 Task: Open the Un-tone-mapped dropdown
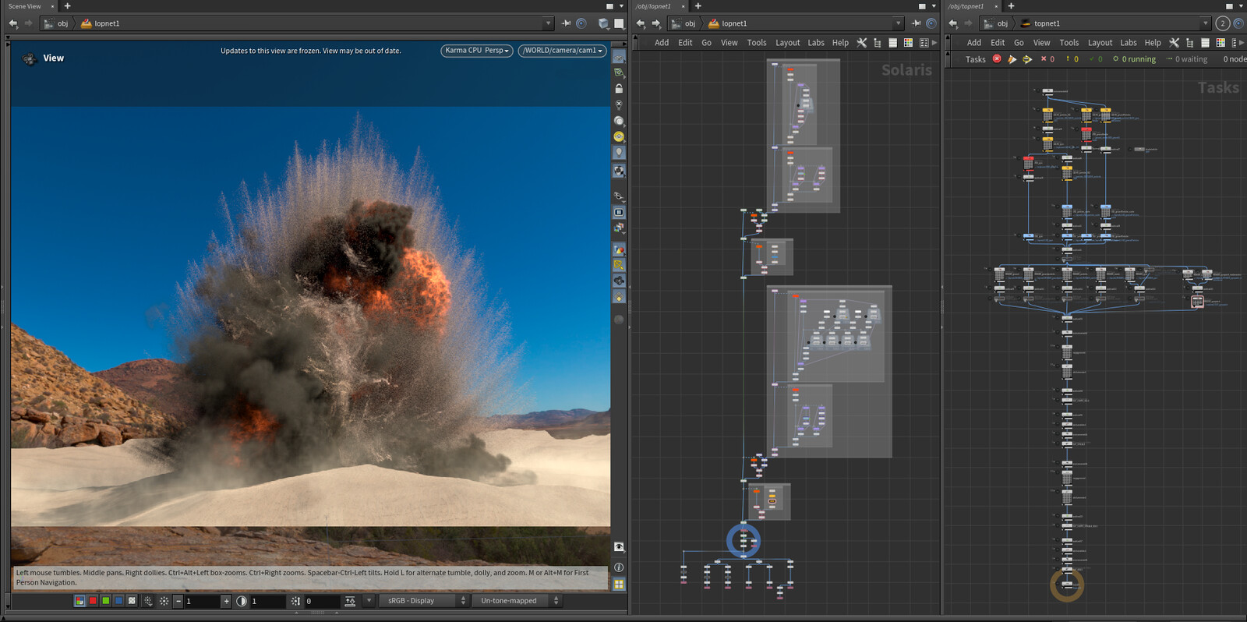(517, 601)
